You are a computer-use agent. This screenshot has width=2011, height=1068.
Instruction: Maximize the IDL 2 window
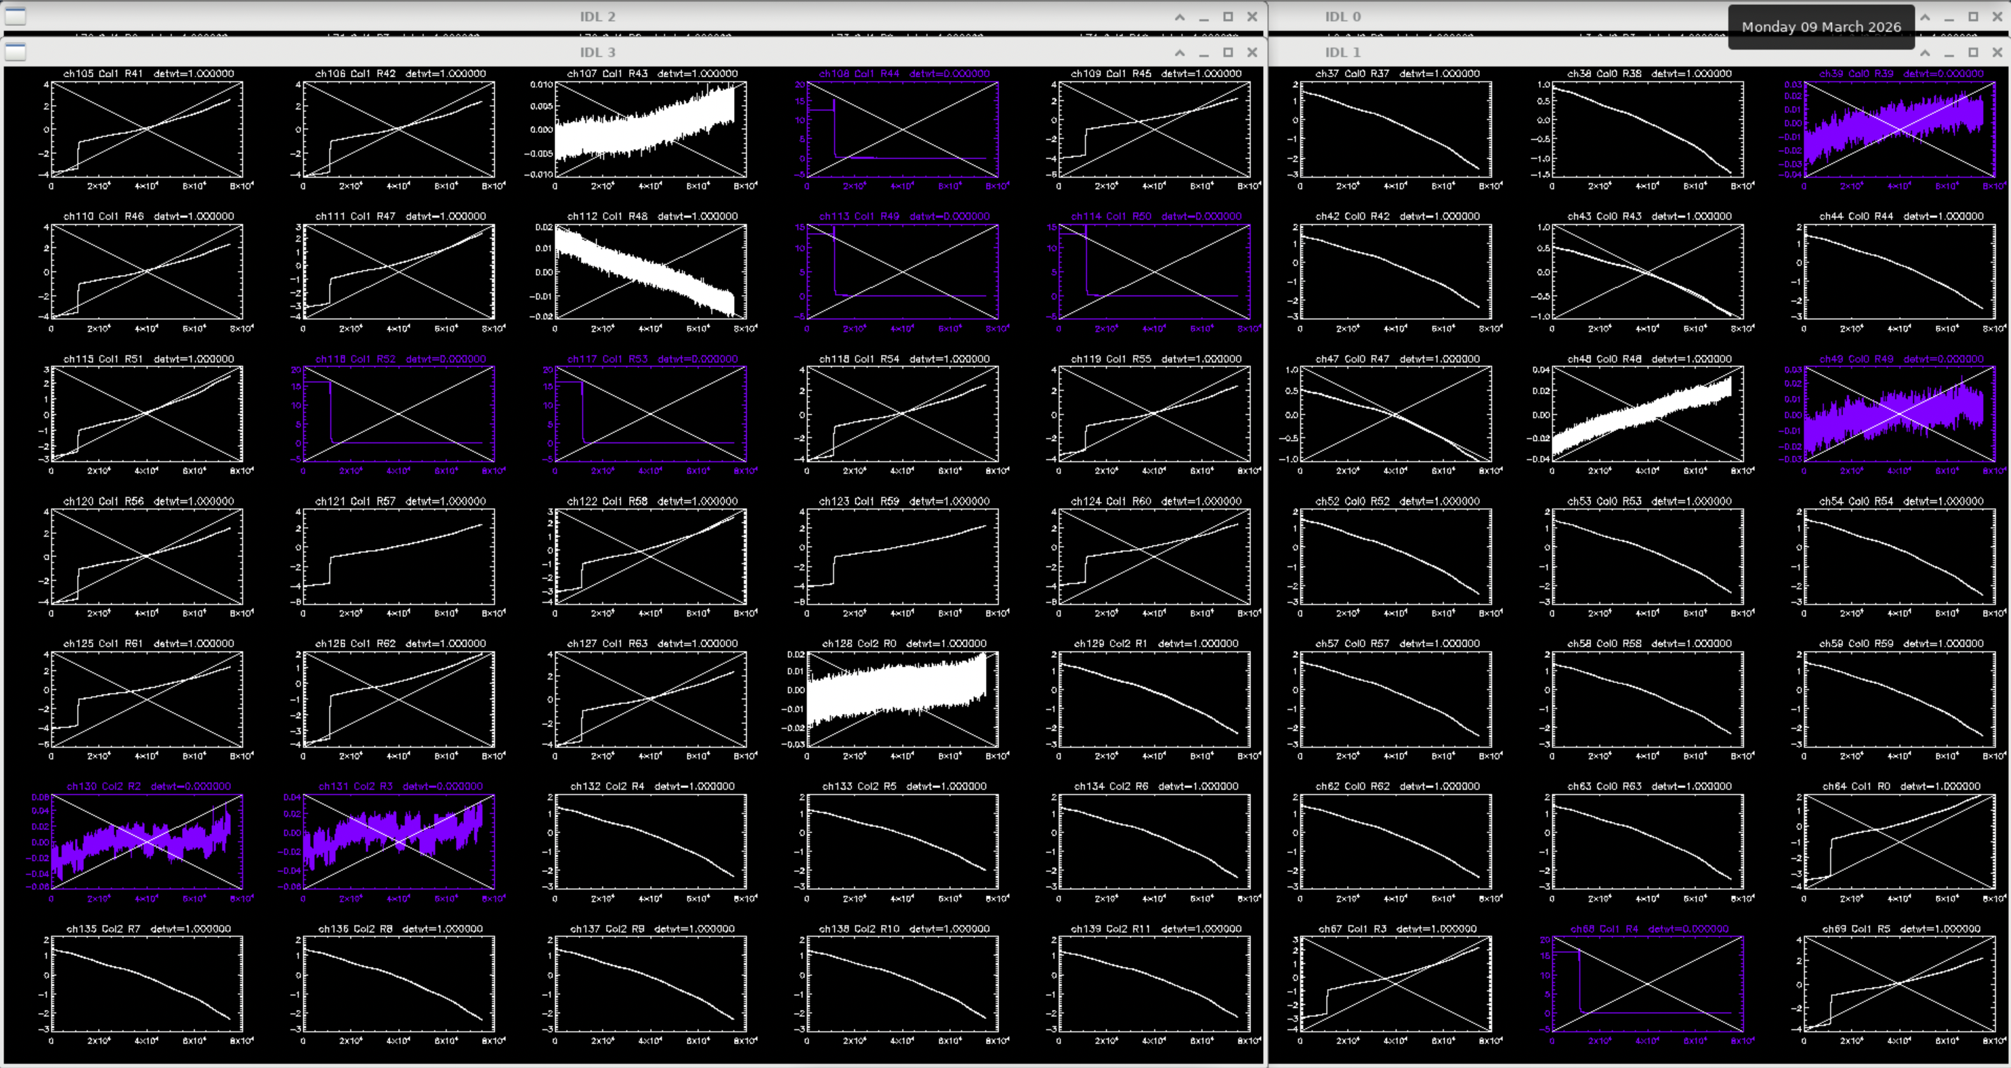pos(1228,16)
